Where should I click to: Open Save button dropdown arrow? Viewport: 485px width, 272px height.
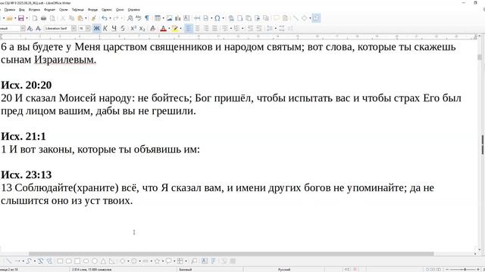coord(27,18)
